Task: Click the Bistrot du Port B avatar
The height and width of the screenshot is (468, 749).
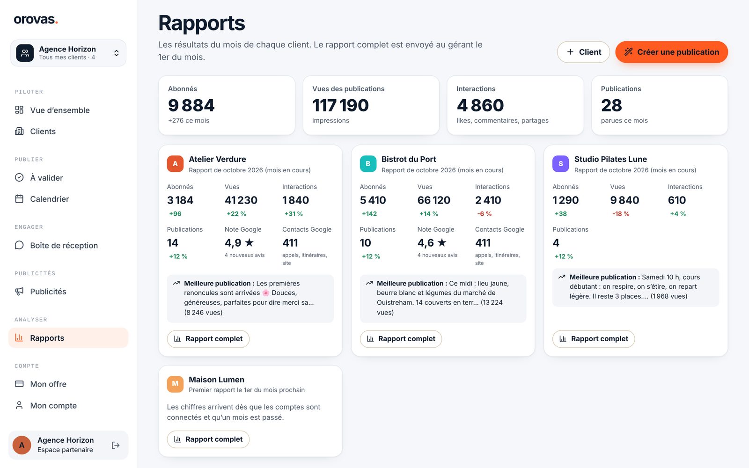Action: pos(368,164)
